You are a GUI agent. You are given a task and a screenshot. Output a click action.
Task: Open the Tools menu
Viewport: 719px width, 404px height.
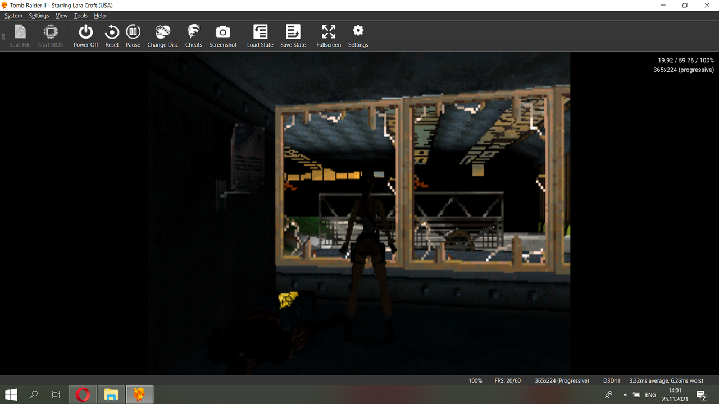coord(81,16)
